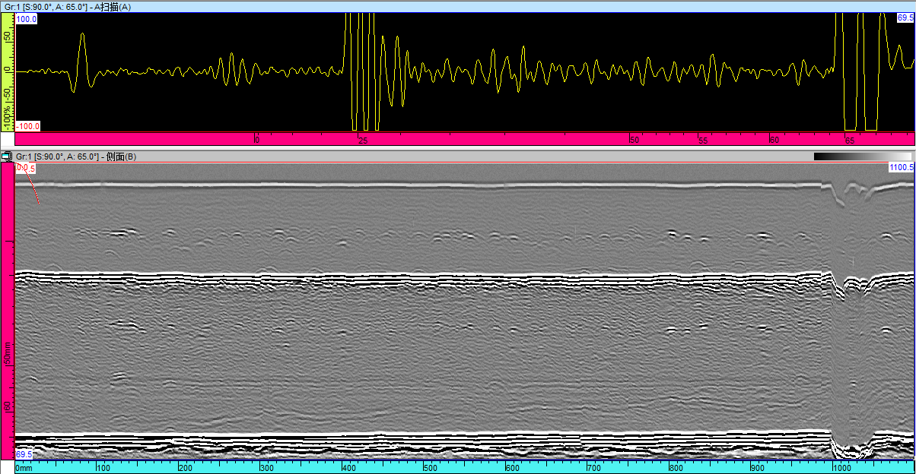
Task: Click the 25 mark on pink time ruler
Action: 363,141
